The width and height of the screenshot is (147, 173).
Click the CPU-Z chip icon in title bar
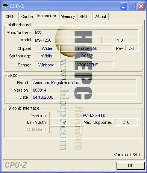[x=5, y=6]
